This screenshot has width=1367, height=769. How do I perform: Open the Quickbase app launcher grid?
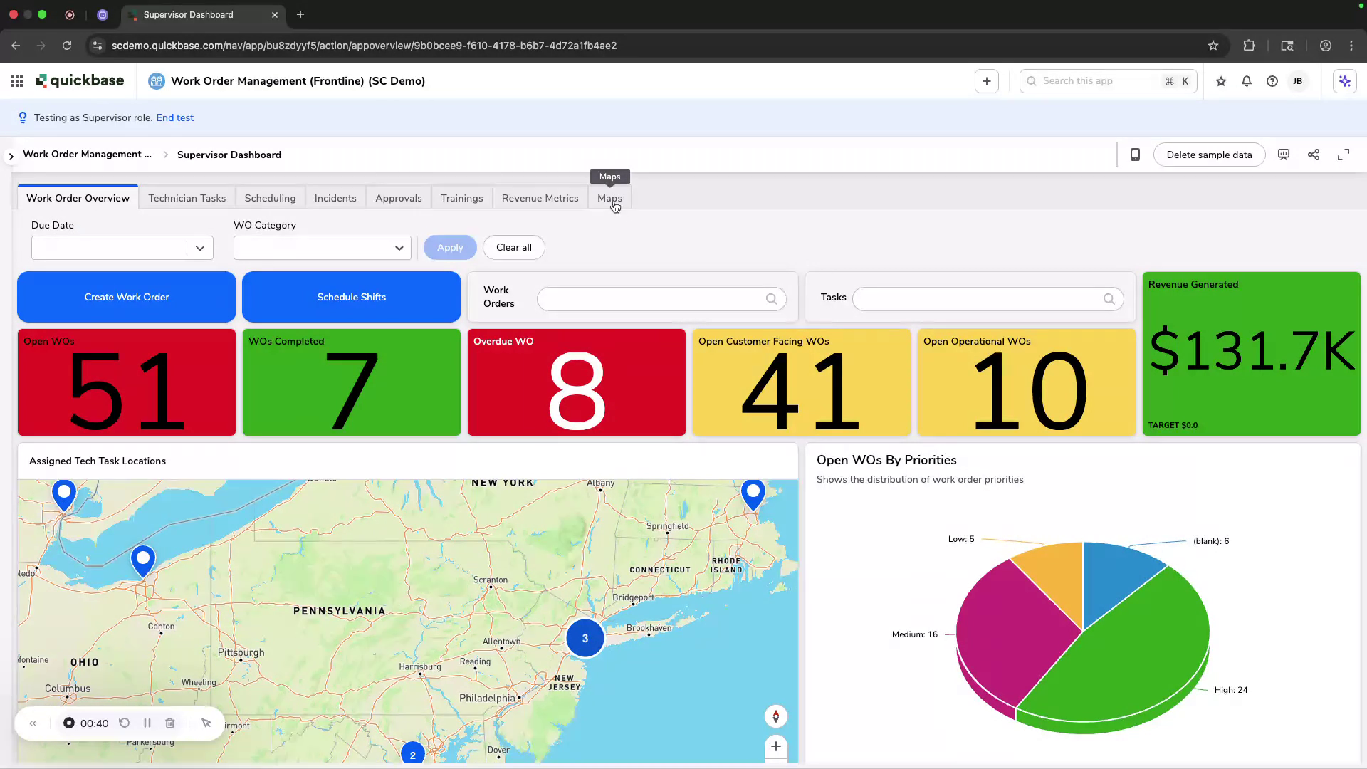[17, 81]
